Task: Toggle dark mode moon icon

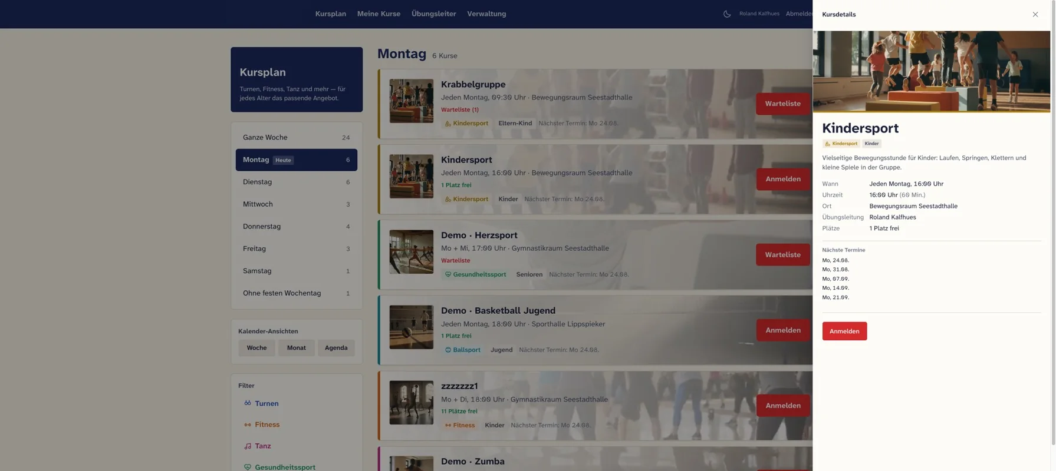Action: click(x=727, y=14)
